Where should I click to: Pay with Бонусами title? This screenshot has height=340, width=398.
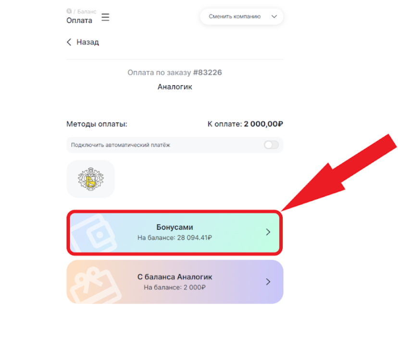coord(174,227)
